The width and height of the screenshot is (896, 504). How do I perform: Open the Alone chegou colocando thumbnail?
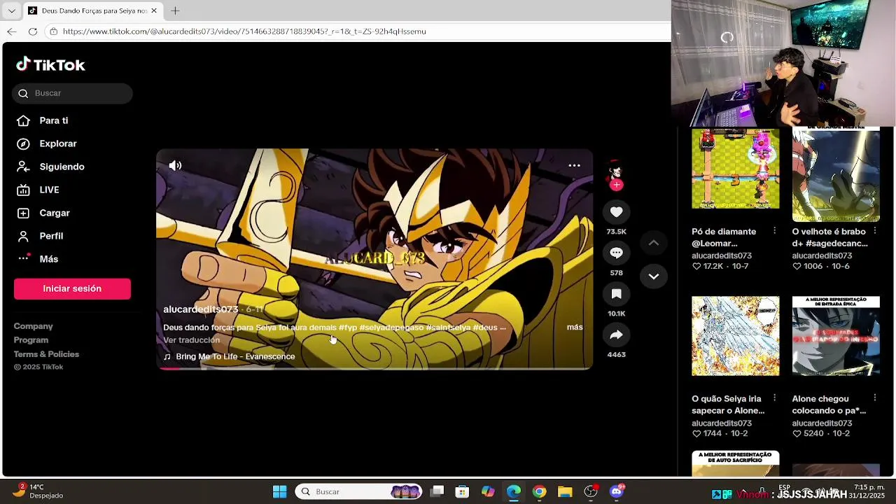click(x=836, y=336)
